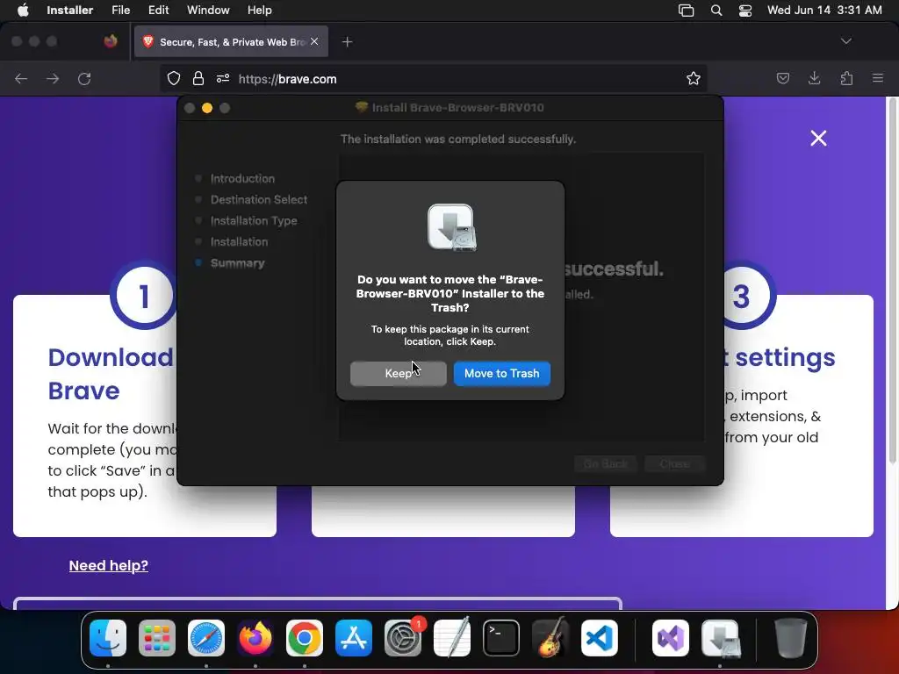Image resolution: width=899 pixels, height=674 pixels.
Task: Open System Settings from the Dock
Action: [x=403, y=638]
